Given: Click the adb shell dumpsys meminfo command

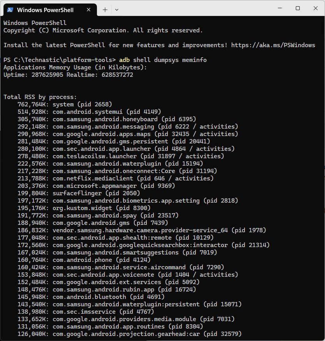Looking at the screenshot, I should [163, 60].
